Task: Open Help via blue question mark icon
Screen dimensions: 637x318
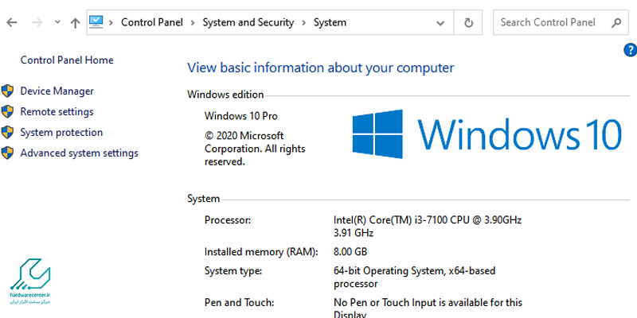Action: tap(630, 50)
